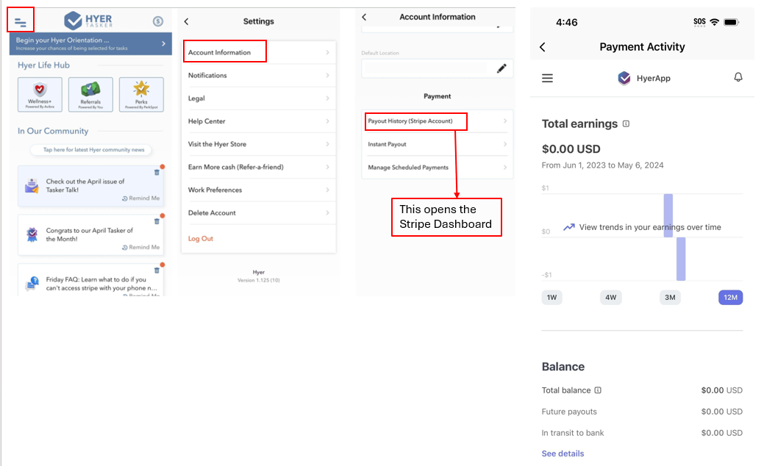Click the Future payouts row label
This screenshot has width=764, height=466.
click(x=569, y=412)
